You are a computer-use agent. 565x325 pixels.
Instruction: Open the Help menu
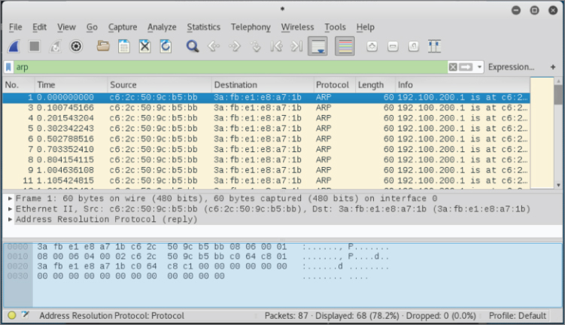366,27
